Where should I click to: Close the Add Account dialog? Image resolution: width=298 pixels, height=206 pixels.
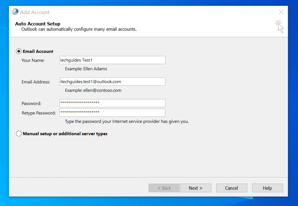pos(281,12)
